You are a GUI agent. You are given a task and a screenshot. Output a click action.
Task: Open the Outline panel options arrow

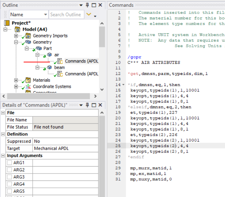click(x=81, y=5)
